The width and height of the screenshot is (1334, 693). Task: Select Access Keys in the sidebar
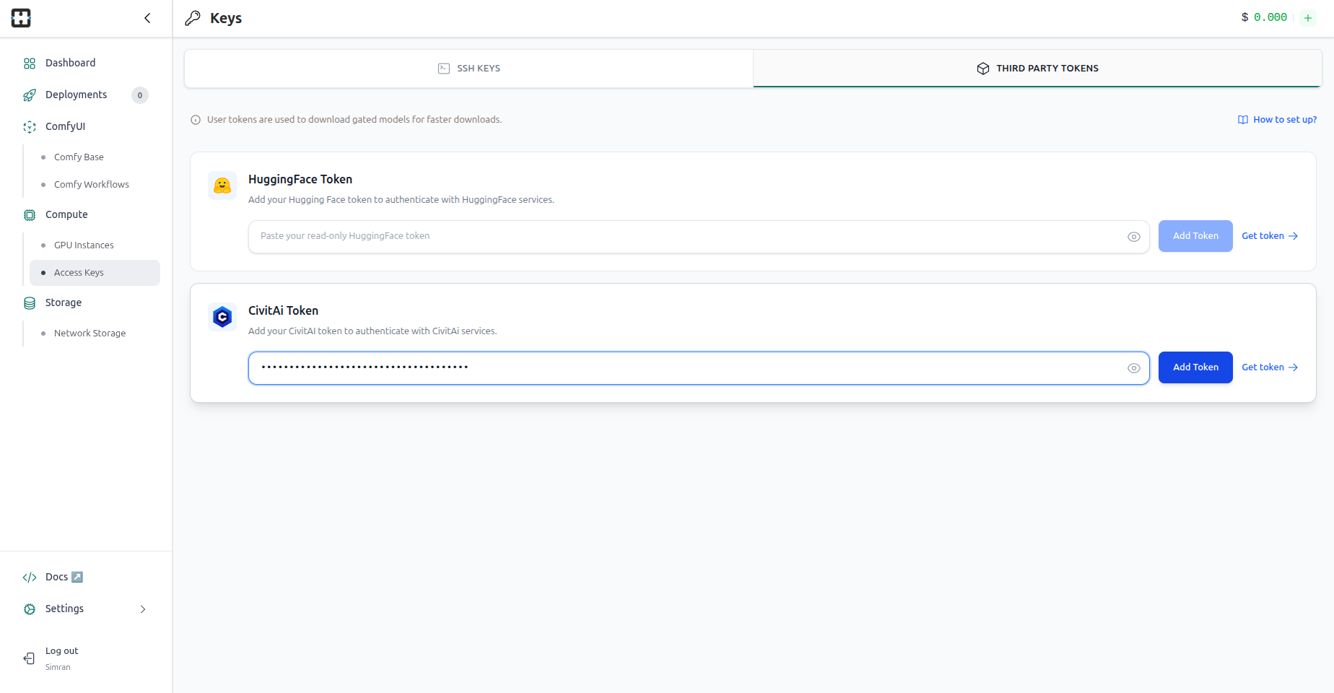(95, 273)
